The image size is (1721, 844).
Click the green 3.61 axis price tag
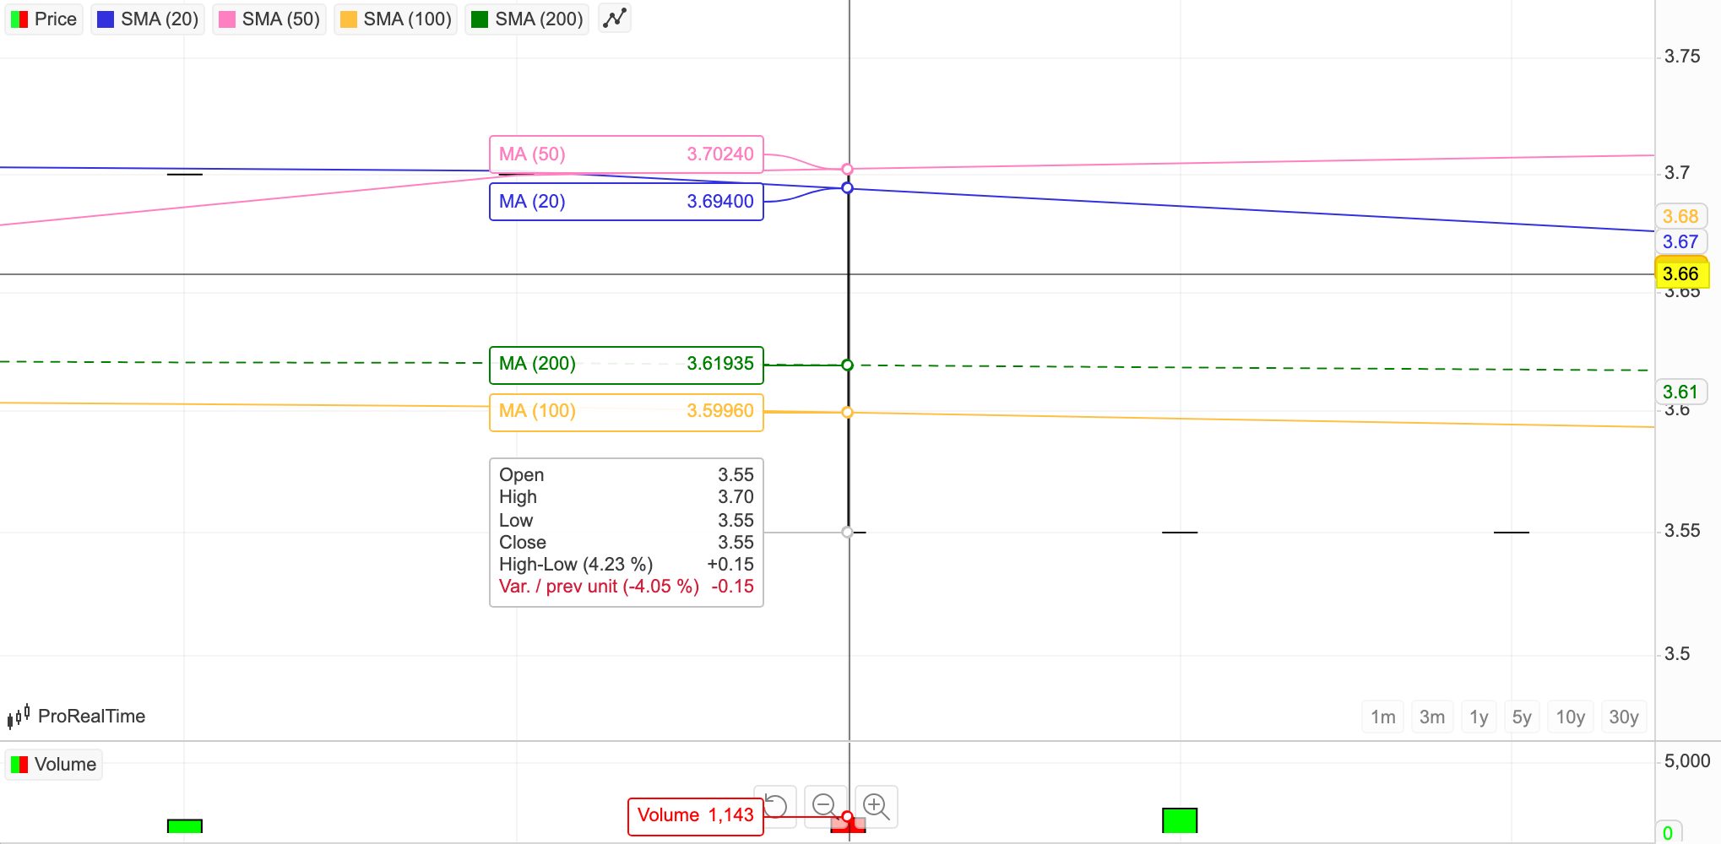(1680, 392)
